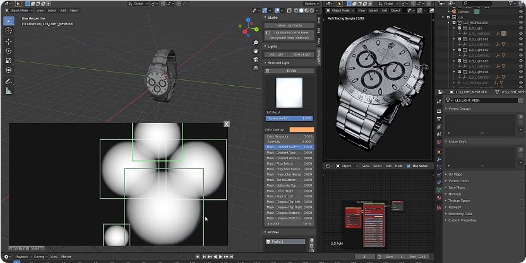This screenshot has width=526, height=263.
Task: Open the Object Data properties green triangle tab
Action: click(439, 190)
